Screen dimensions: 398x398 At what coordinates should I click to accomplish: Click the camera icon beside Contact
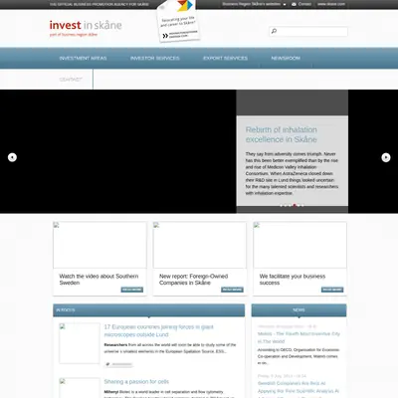pyautogui.click(x=294, y=4)
